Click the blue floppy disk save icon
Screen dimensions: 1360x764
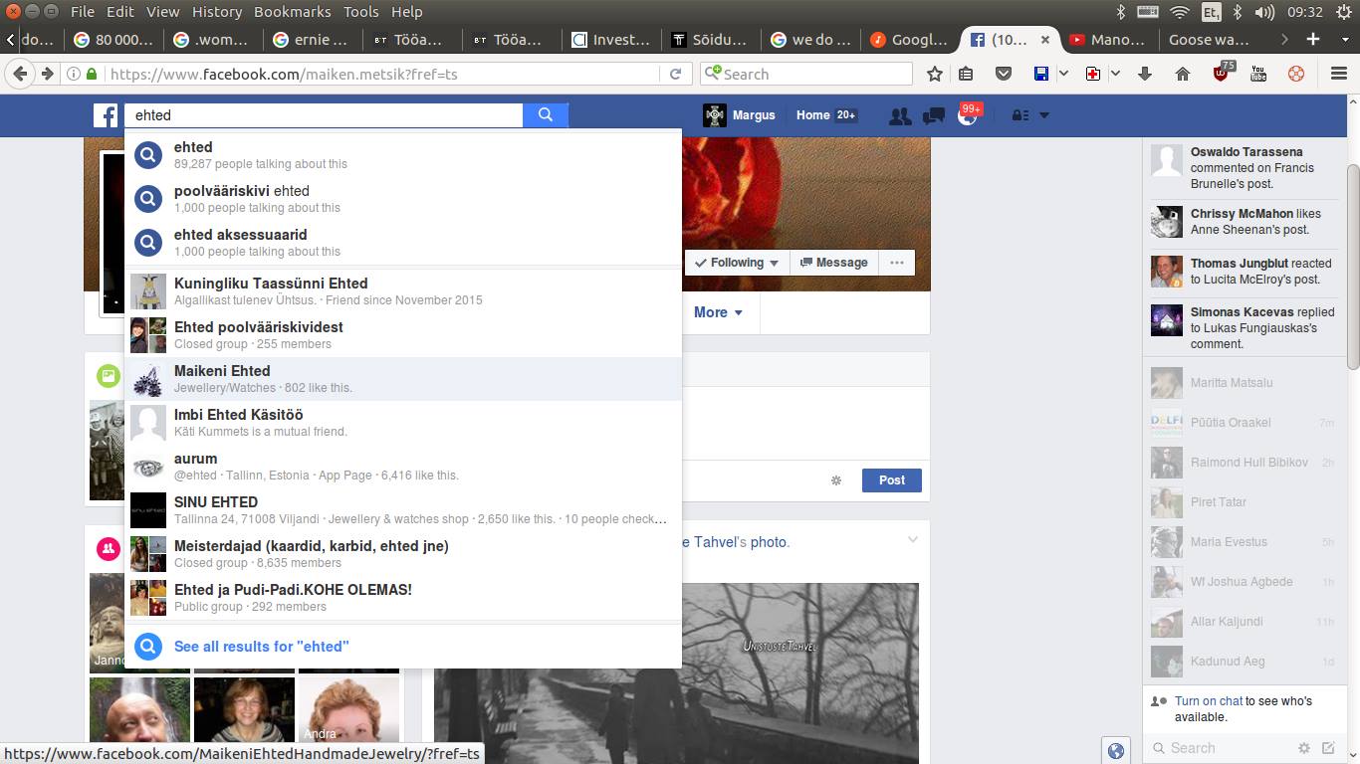tap(1041, 74)
